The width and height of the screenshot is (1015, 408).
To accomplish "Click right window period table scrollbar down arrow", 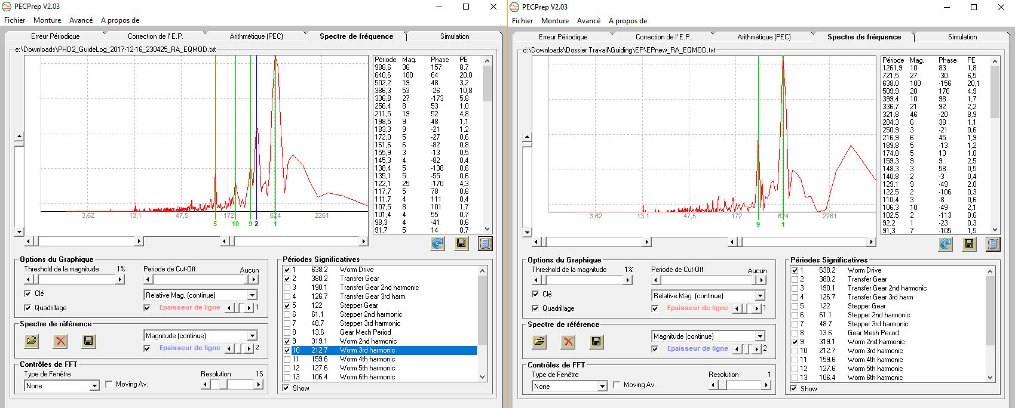I will [995, 230].
